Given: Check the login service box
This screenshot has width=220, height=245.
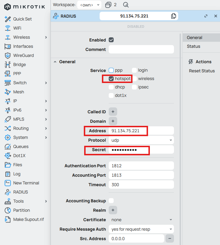Looking at the screenshot, I should pos(134,70).
